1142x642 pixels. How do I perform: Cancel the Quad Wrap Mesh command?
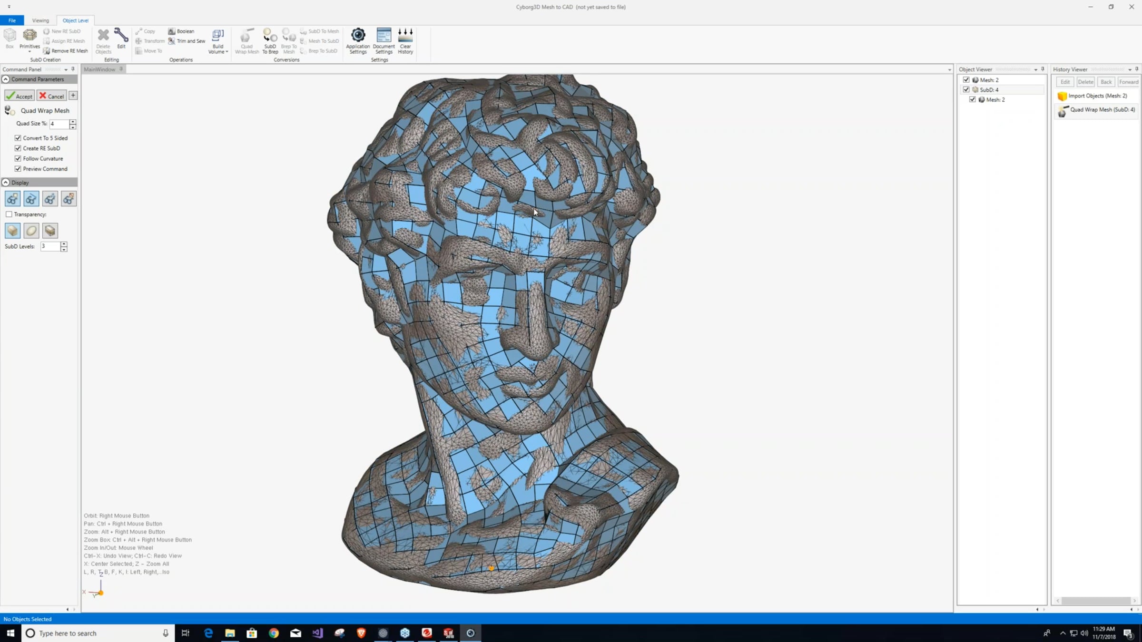pos(52,96)
